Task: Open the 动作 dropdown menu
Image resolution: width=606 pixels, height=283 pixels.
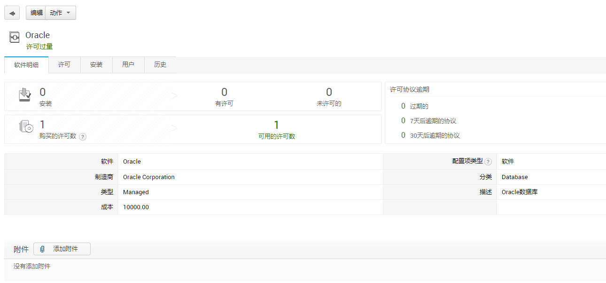Action: point(61,13)
